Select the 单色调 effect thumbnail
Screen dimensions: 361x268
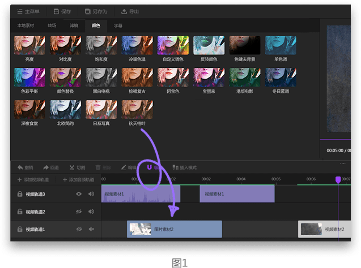(281, 45)
